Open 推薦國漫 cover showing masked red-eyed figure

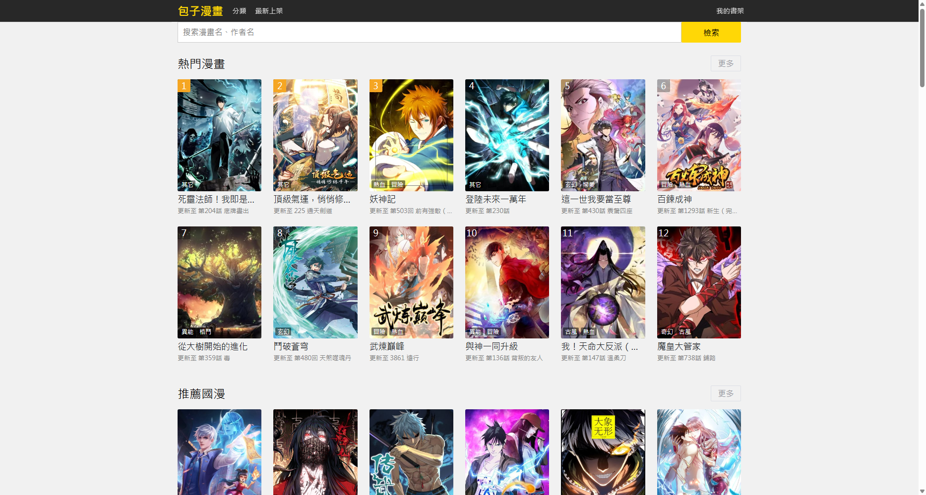pyautogui.click(x=315, y=452)
